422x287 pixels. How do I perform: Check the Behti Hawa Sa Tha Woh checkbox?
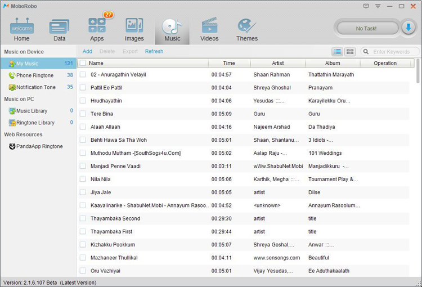83,140
